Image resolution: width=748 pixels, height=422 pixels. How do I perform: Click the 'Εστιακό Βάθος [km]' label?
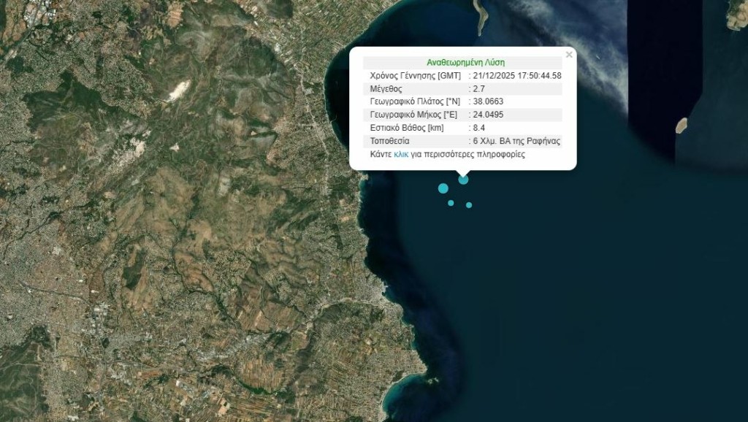(x=407, y=128)
